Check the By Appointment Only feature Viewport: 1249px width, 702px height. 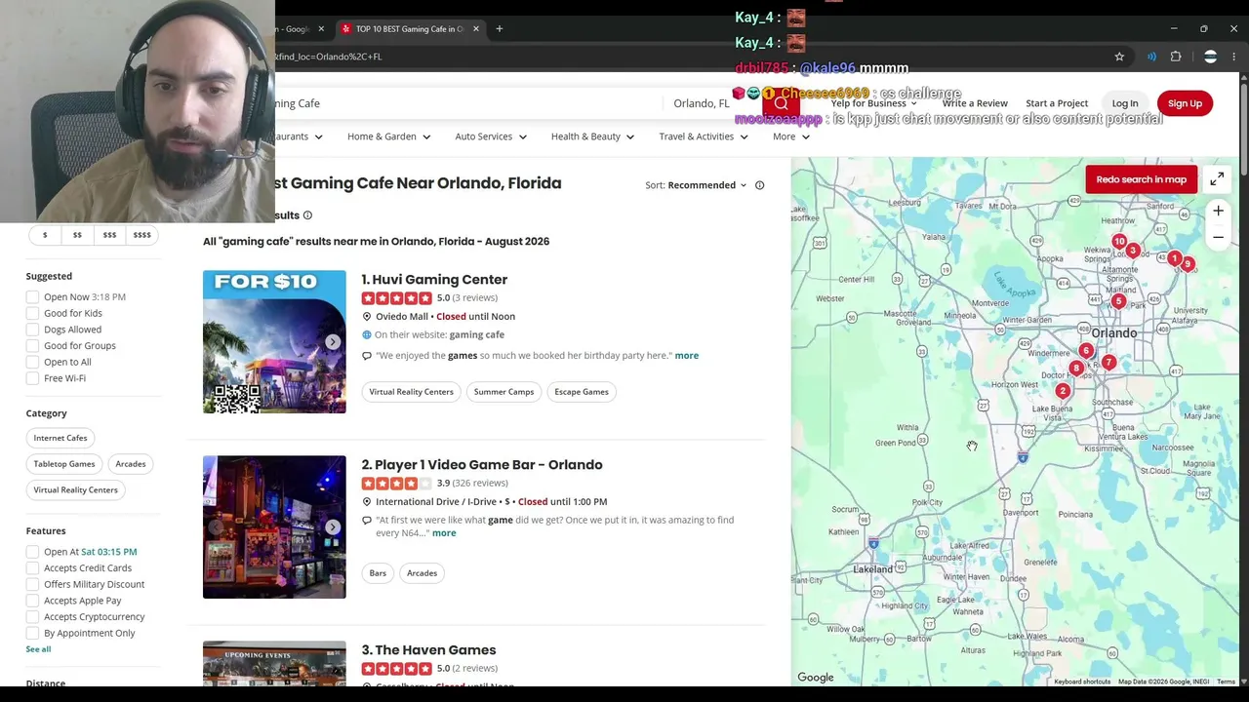pyautogui.click(x=32, y=634)
